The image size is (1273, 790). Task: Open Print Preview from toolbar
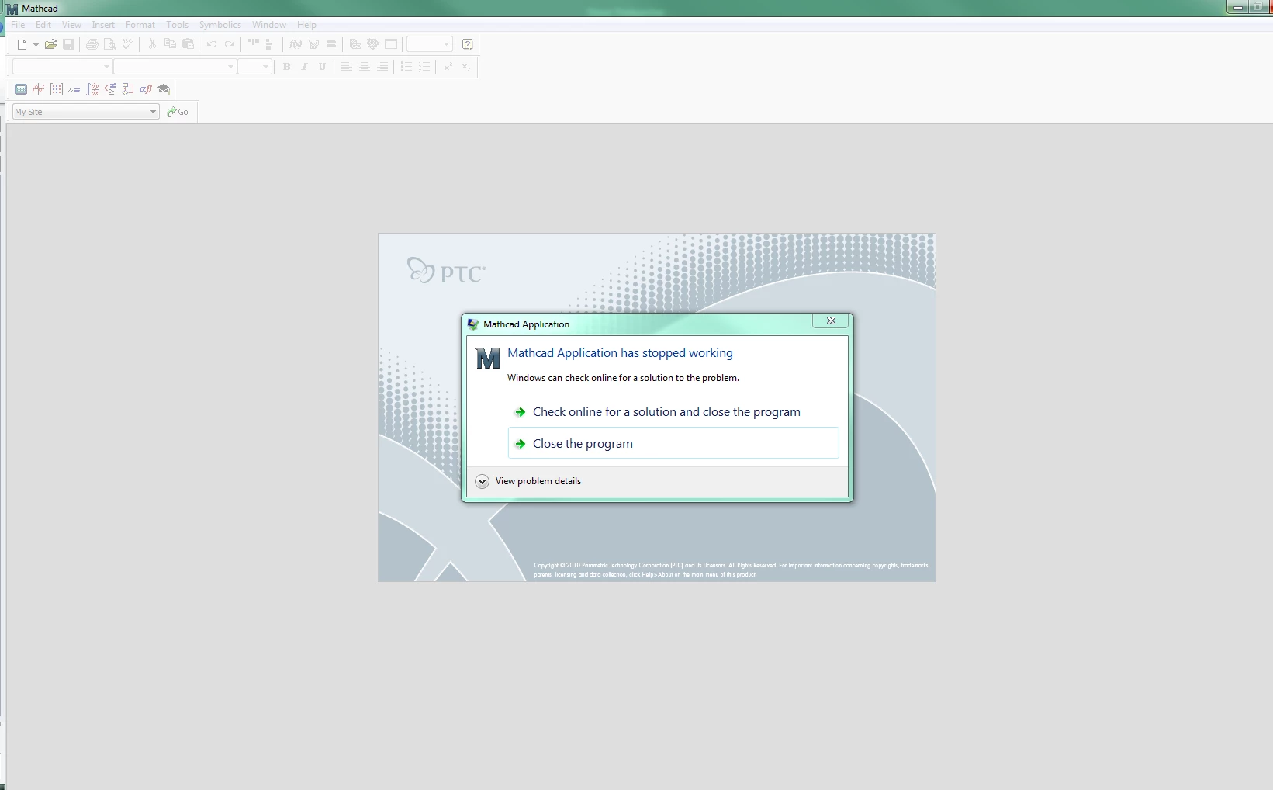point(109,44)
